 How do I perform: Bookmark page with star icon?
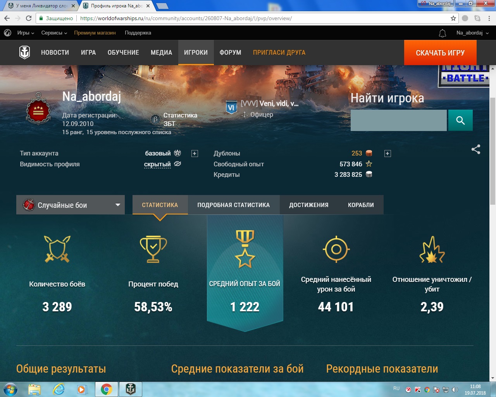[x=453, y=18]
